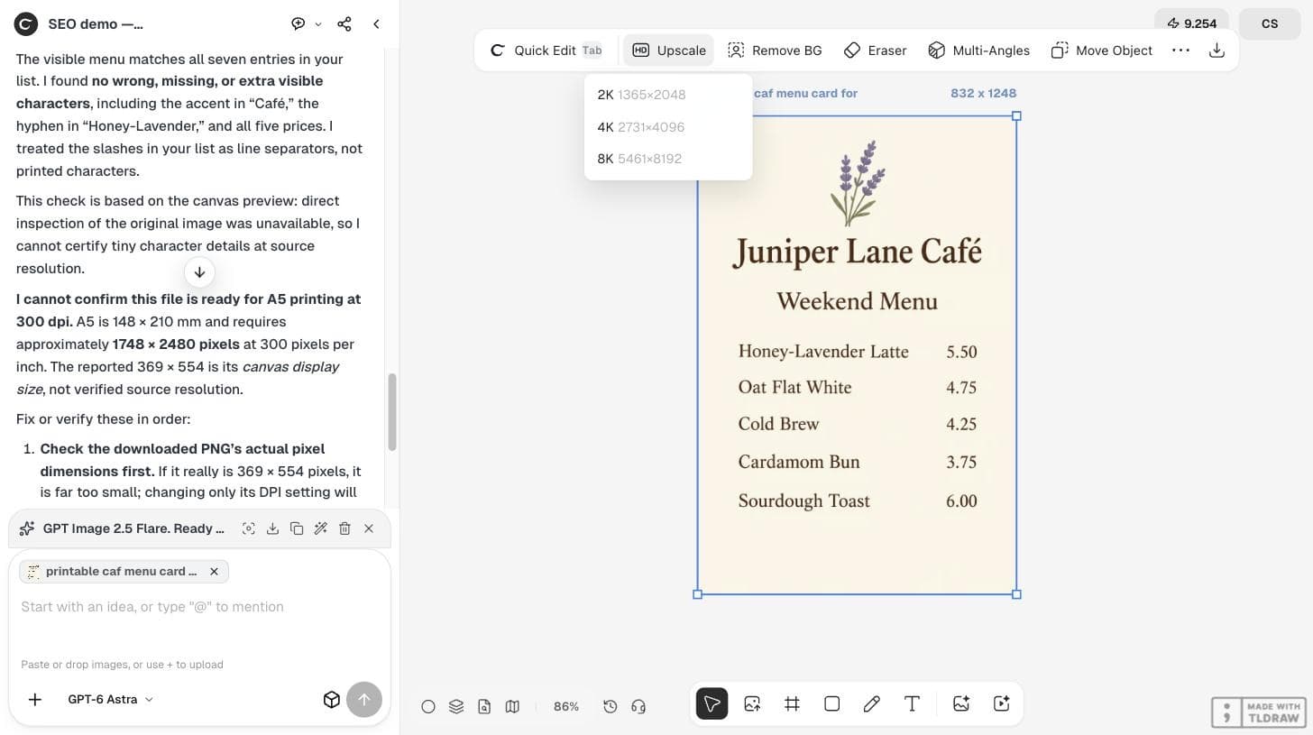Download the image from the generation bar
The width and height of the screenshot is (1313, 735).
click(x=272, y=528)
